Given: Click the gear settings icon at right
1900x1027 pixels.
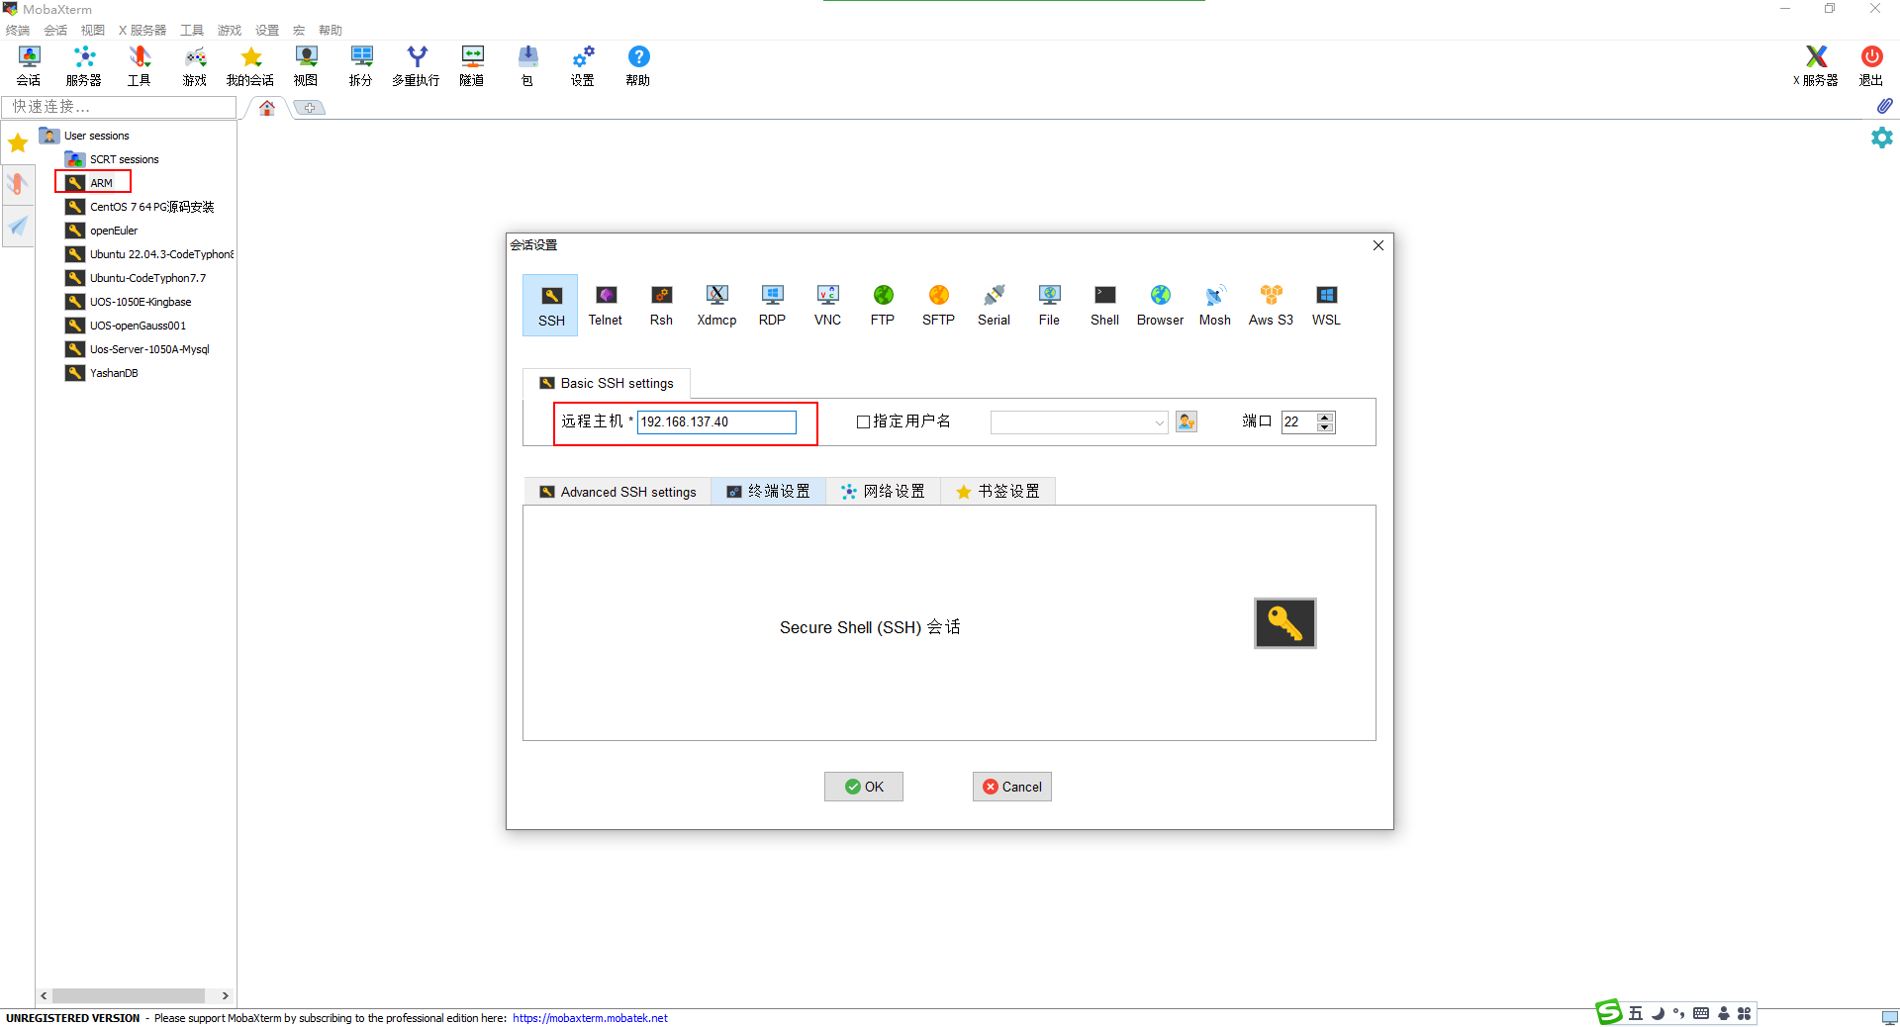Looking at the screenshot, I should [1881, 138].
